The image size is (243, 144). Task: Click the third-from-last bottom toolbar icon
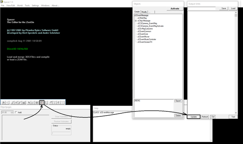tap(55, 102)
